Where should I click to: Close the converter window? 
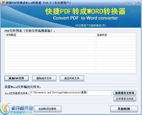(139, 3)
